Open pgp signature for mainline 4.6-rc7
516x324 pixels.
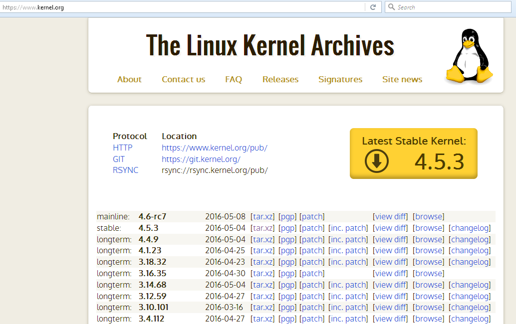[287, 216]
